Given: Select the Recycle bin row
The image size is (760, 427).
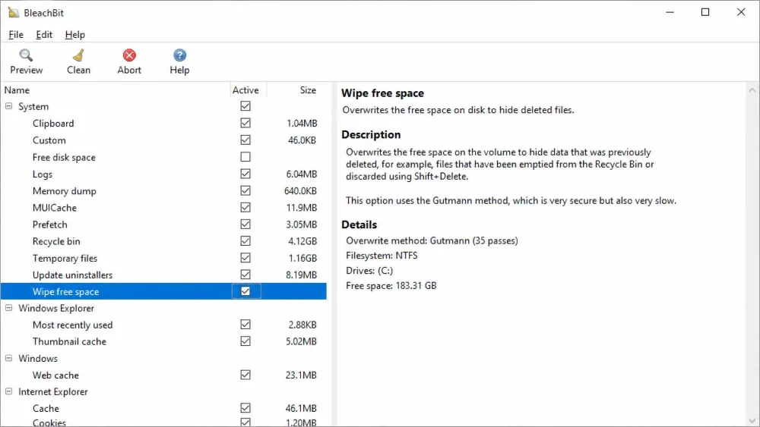Looking at the screenshot, I should click(163, 241).
